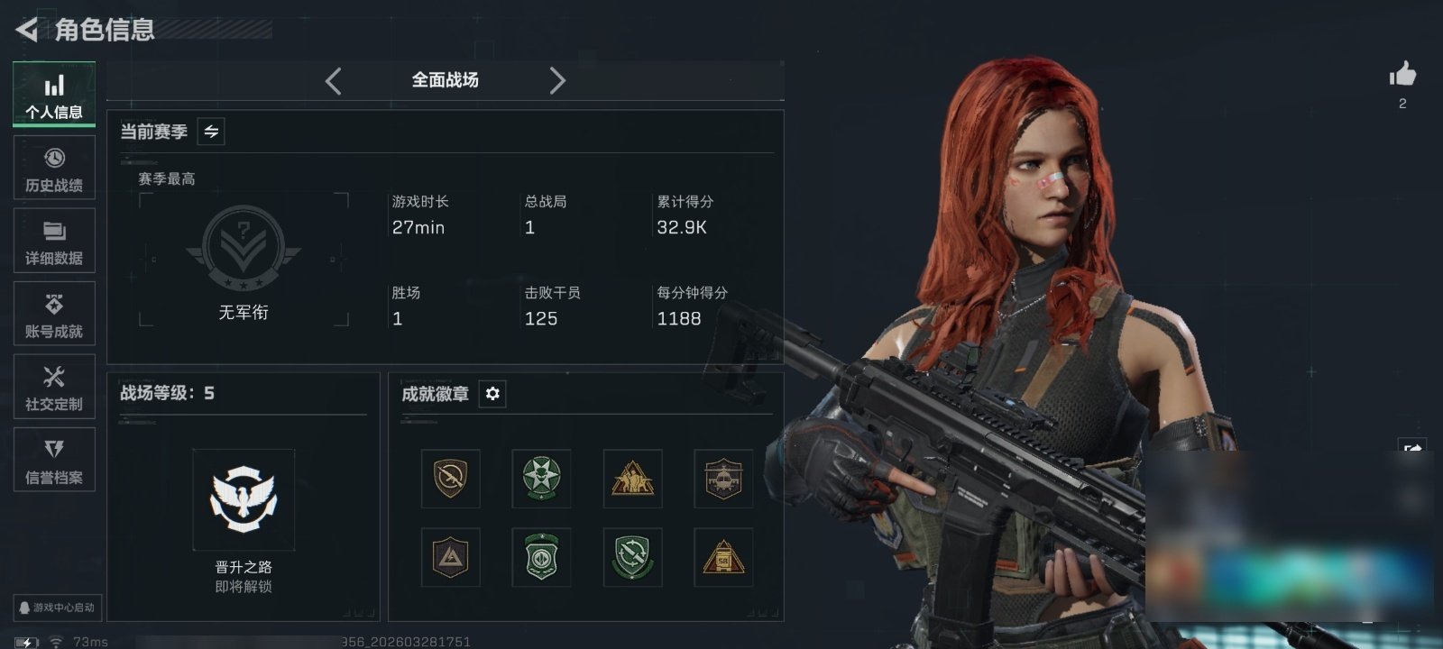Image resolution: width=1443 pixels, height=649 pixels.
Task: Tap the 游戏中心启动 button
Action: [x=56, y=608]
